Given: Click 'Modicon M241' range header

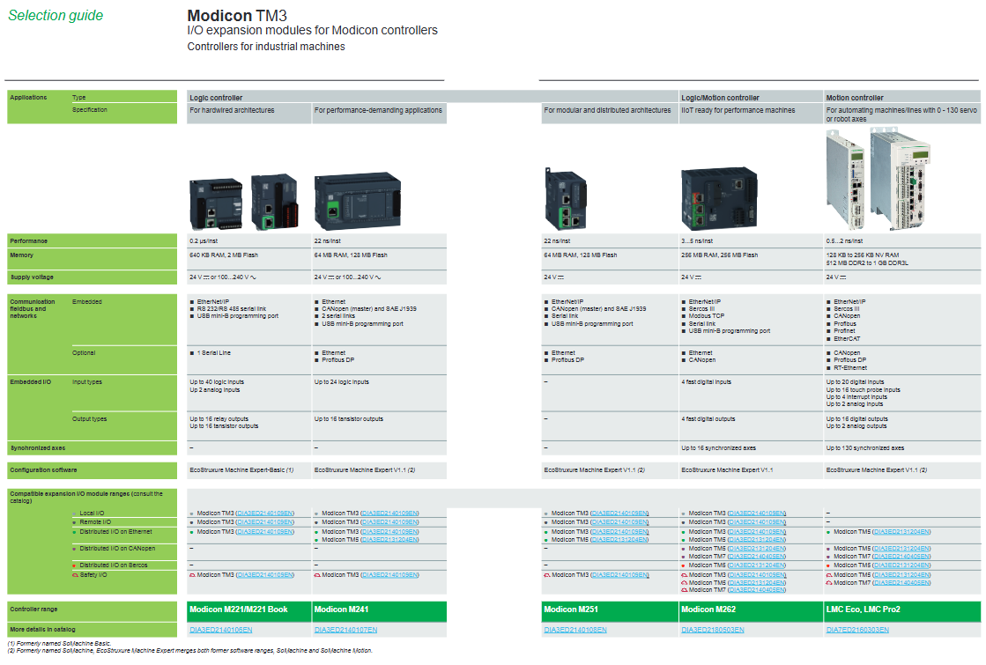Looking at the screenshot, I should point(380,610).
